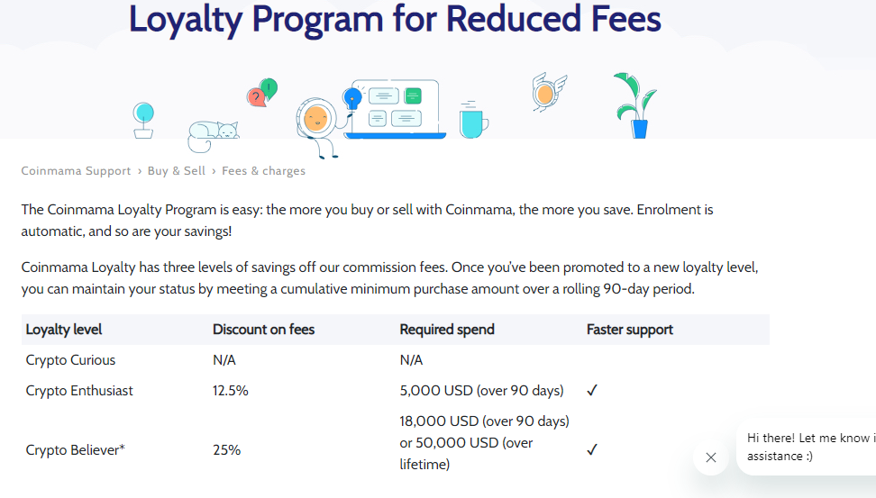Click the Crypto Enthusiast faster support checkmark
This screenshot has height=498, width=876.
click(x=592, y=390)
